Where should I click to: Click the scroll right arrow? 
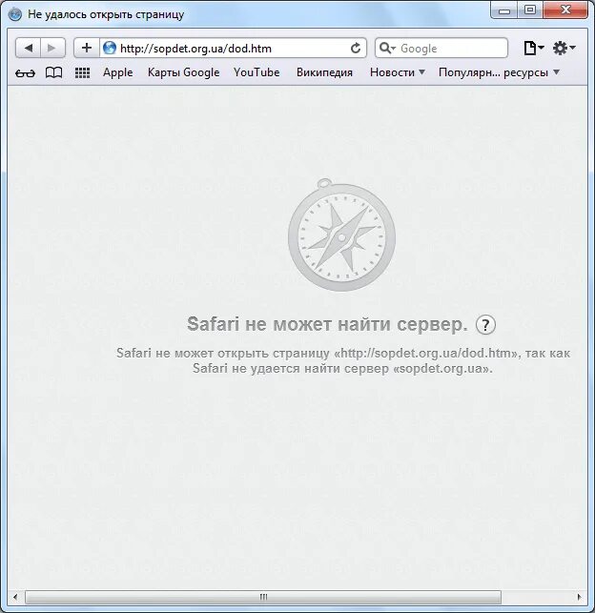pos(580,597)
